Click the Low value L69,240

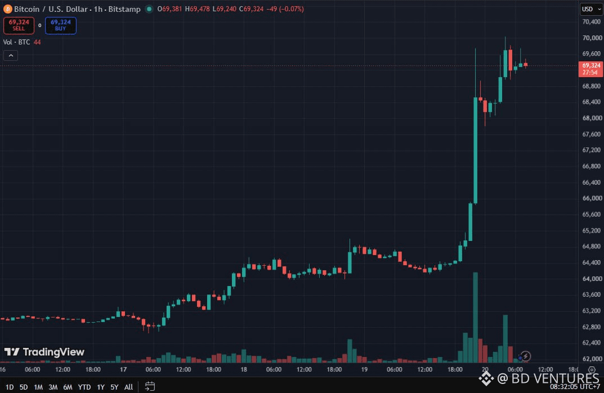(x=224, y=9)
